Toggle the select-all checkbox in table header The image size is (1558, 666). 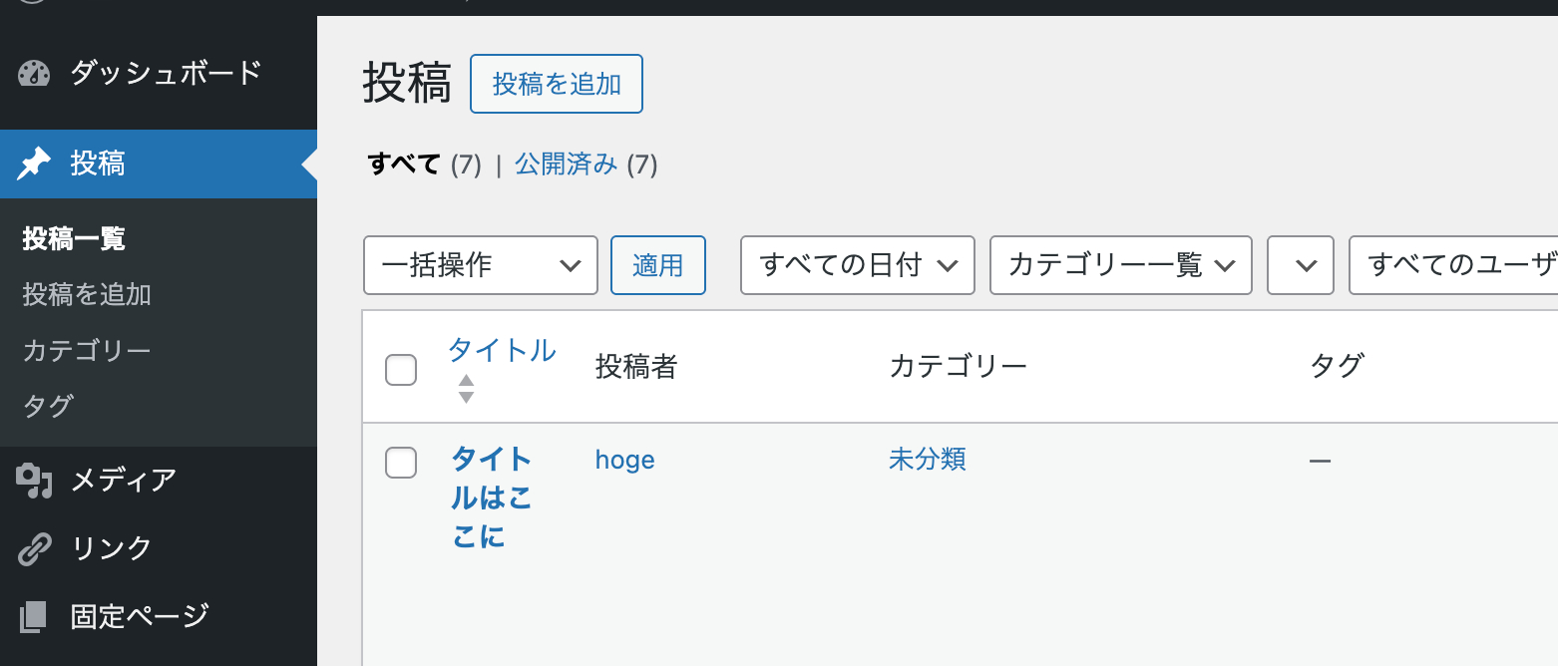click(400, 369)
